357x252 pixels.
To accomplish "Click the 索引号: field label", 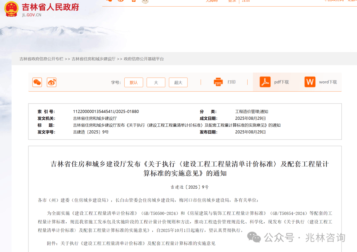I will (x=46, y=111).
